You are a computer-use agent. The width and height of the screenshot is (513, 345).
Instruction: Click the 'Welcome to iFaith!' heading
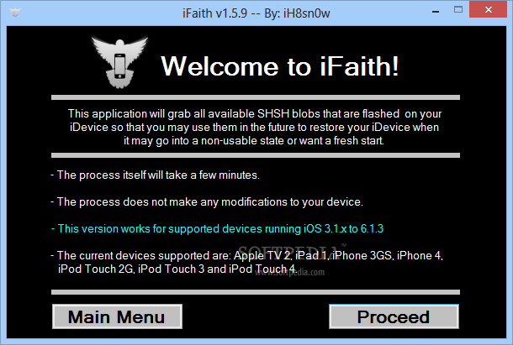click(280, 66)
